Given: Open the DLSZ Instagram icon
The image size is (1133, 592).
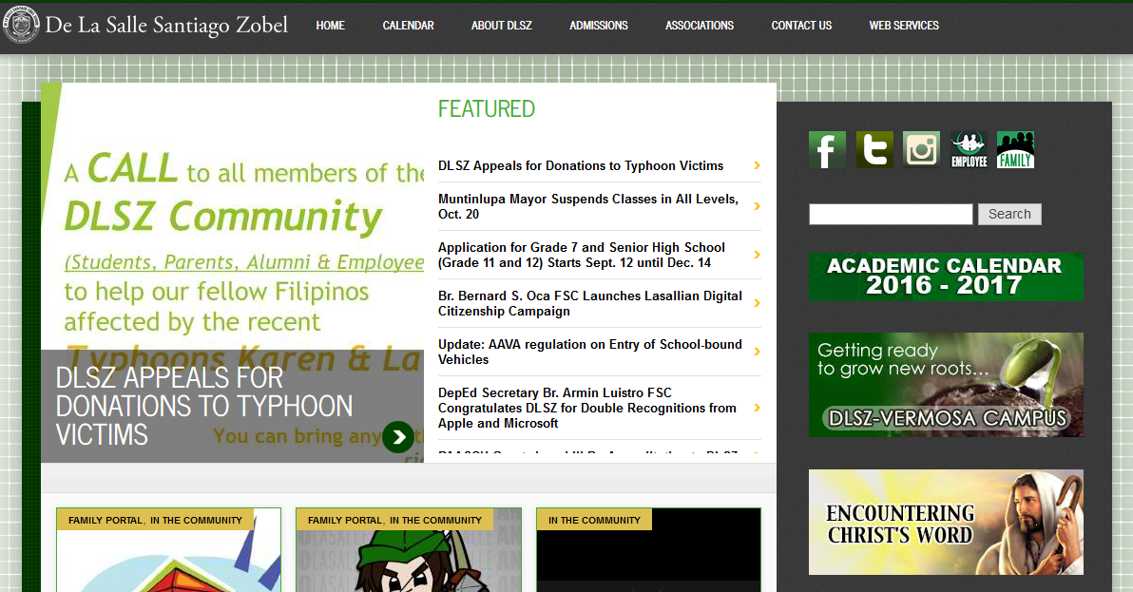Looking at the screenshot, I should tap(921, 150).
